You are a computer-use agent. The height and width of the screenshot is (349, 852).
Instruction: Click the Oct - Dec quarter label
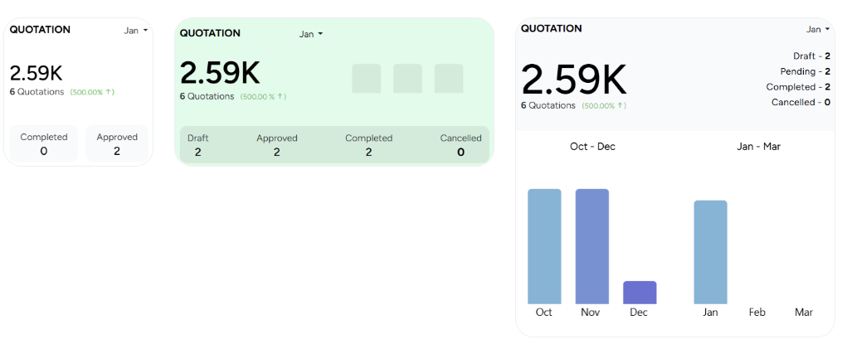[592, 147]
